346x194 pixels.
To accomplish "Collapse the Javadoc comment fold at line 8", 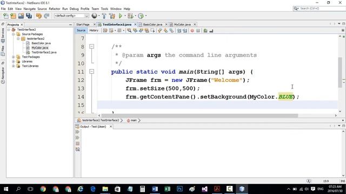I will (91, 46).
